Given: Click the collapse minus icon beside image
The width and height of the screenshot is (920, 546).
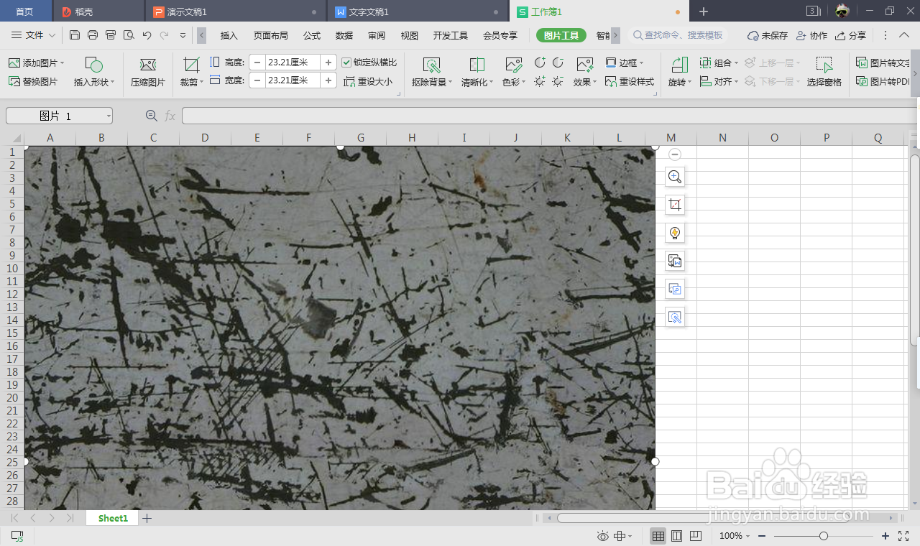Looking at the screenshot, I should point(674,154).
